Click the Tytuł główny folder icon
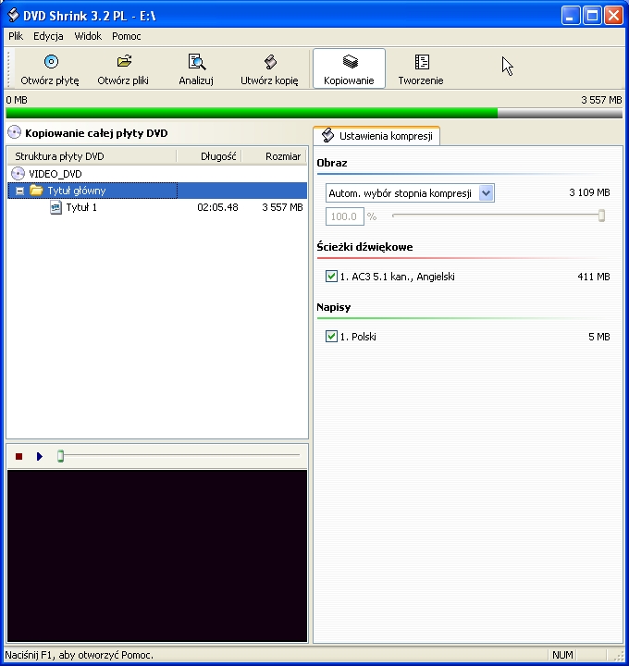Screen dimensions: 629x666 (x=36, y=191)
